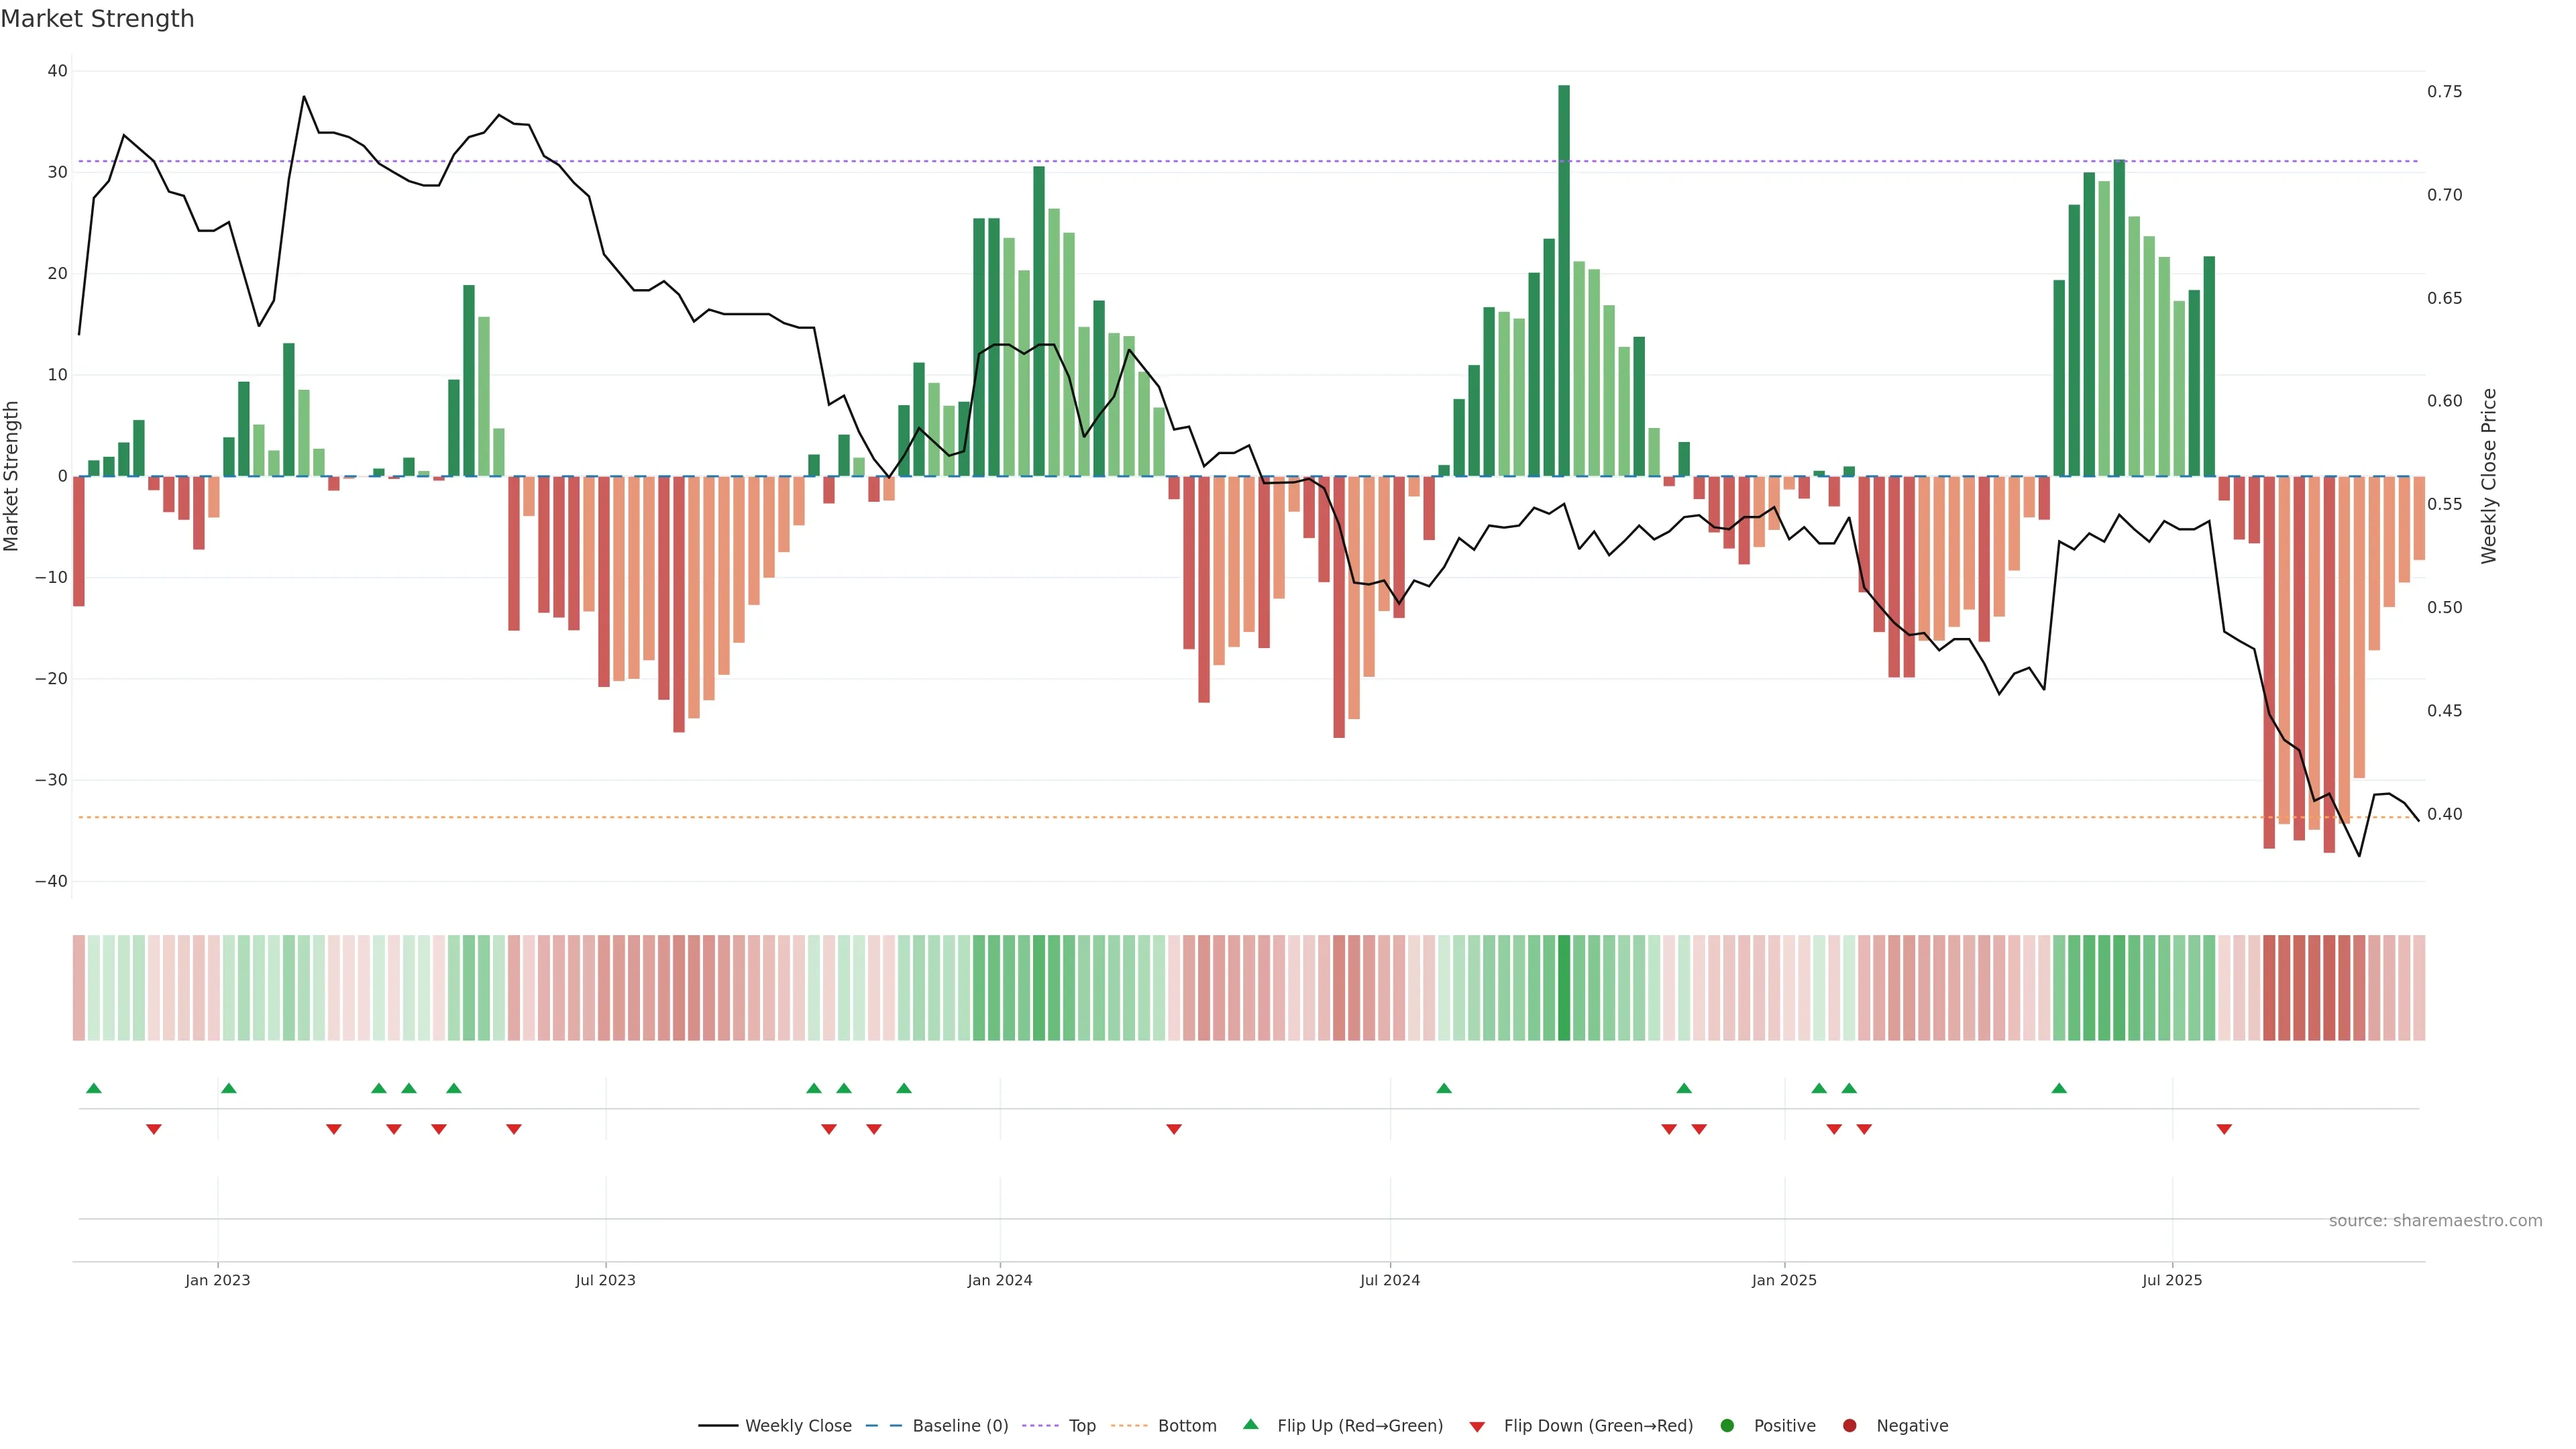2576x1449 pixels.
Task: Click Negative red circle legend icon
Action: click(x=1849, y=1426)
